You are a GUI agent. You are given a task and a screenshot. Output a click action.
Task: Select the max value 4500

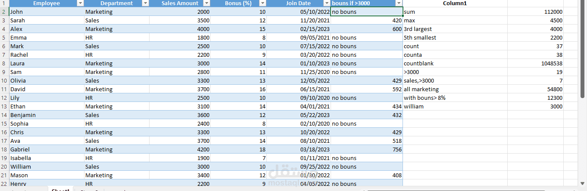[535, 20]
